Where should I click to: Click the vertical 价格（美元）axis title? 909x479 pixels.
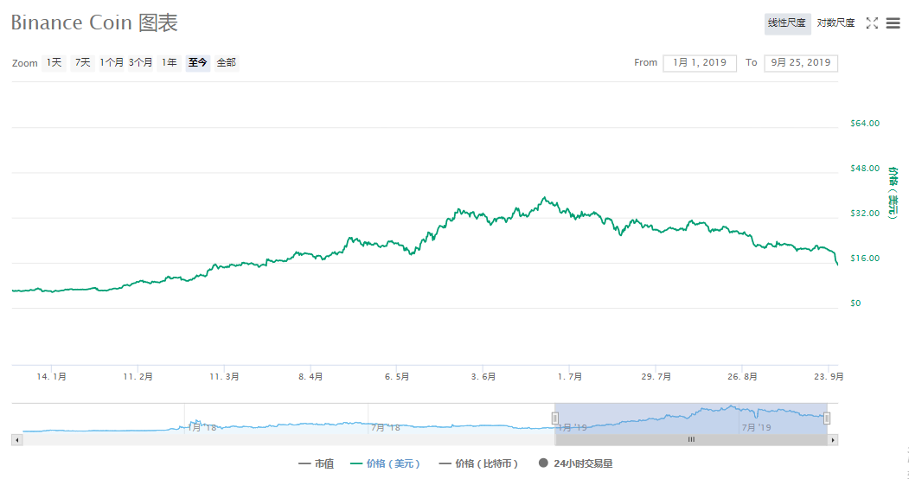pos(893,193)
